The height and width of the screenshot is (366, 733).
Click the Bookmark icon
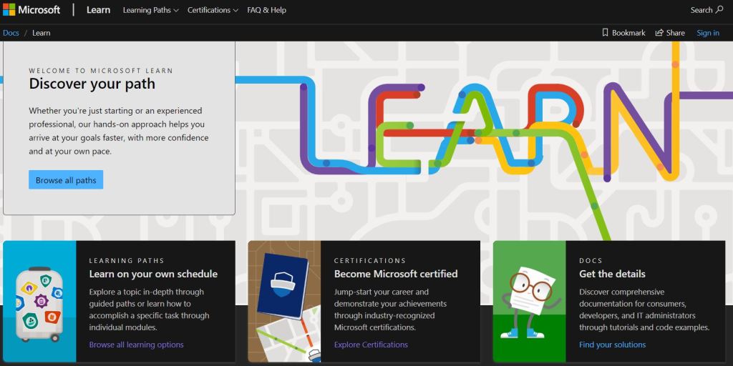(605, 33)
